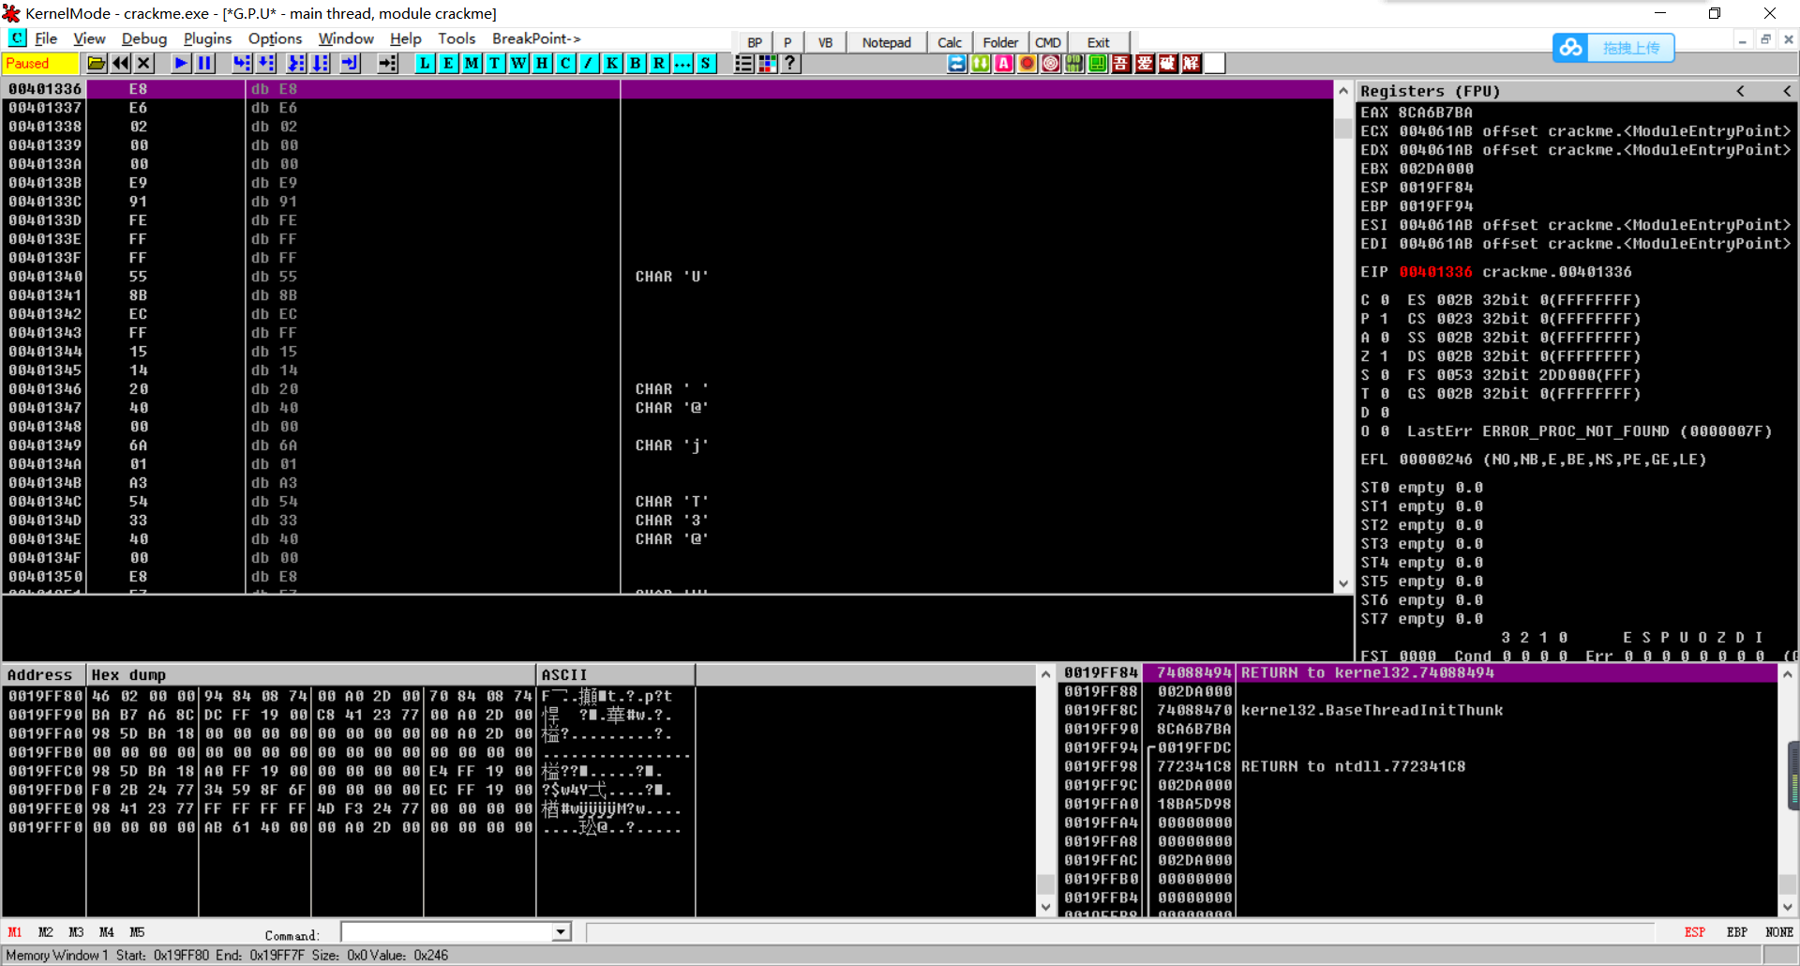
Task: Click the Step over toolbar icon
Action: click(x=266, y=63)
